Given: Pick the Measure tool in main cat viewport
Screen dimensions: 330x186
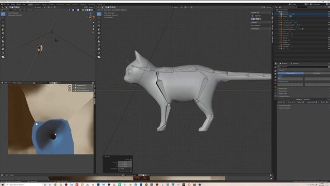Looking at the screenshot, I should pyautogui.click(x=99, y=41).
